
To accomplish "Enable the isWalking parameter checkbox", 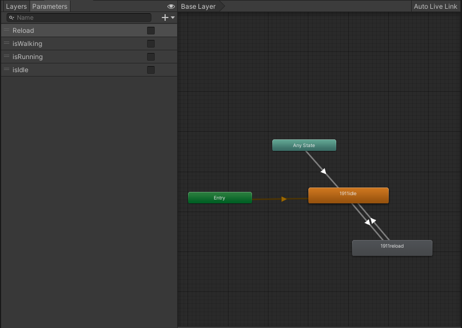I will [x=151, y=44].
